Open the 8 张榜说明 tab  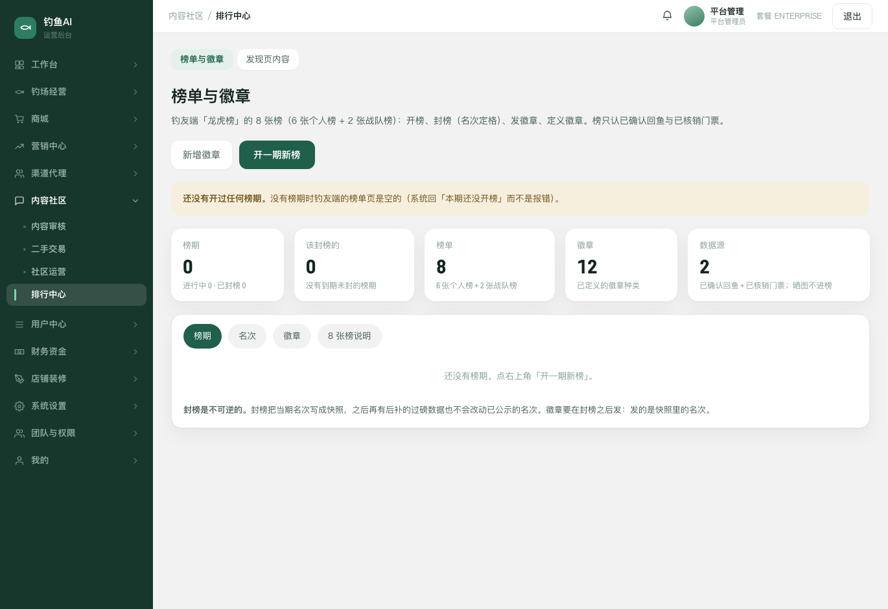(349, 336)
